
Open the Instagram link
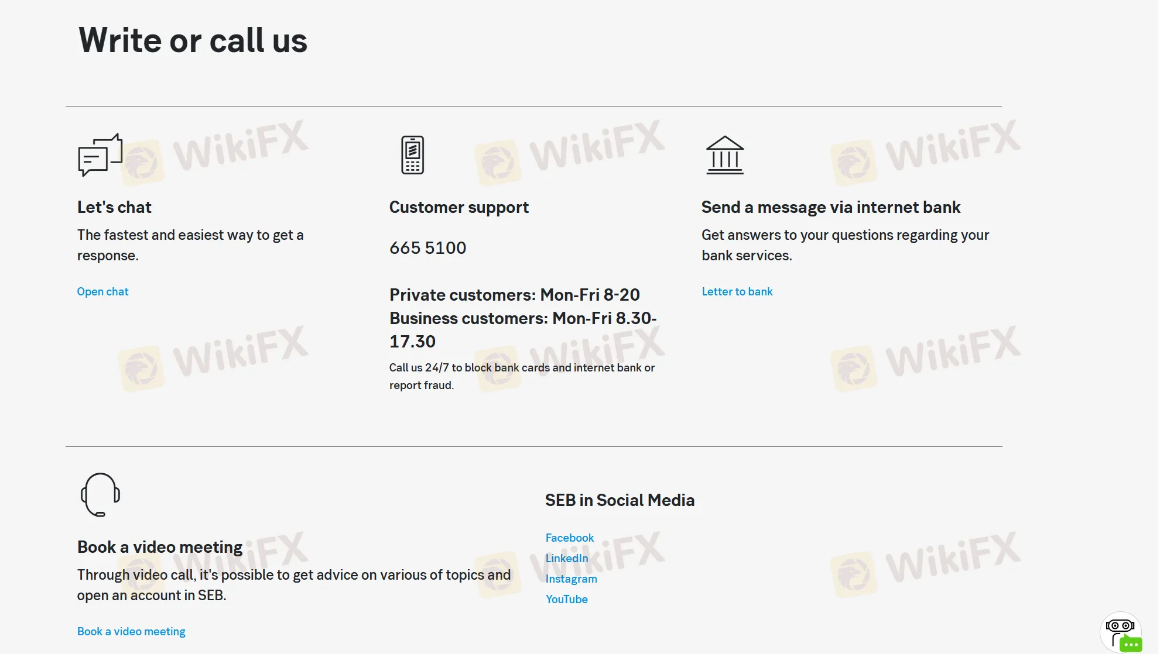click(x=571, y=579)
